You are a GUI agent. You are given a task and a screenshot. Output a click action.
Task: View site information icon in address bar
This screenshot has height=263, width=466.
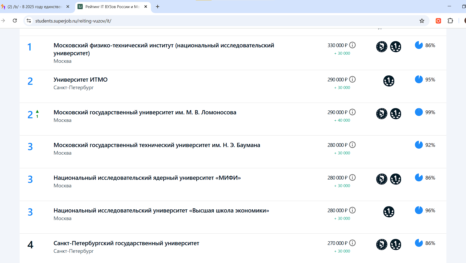tap(29, 21)
